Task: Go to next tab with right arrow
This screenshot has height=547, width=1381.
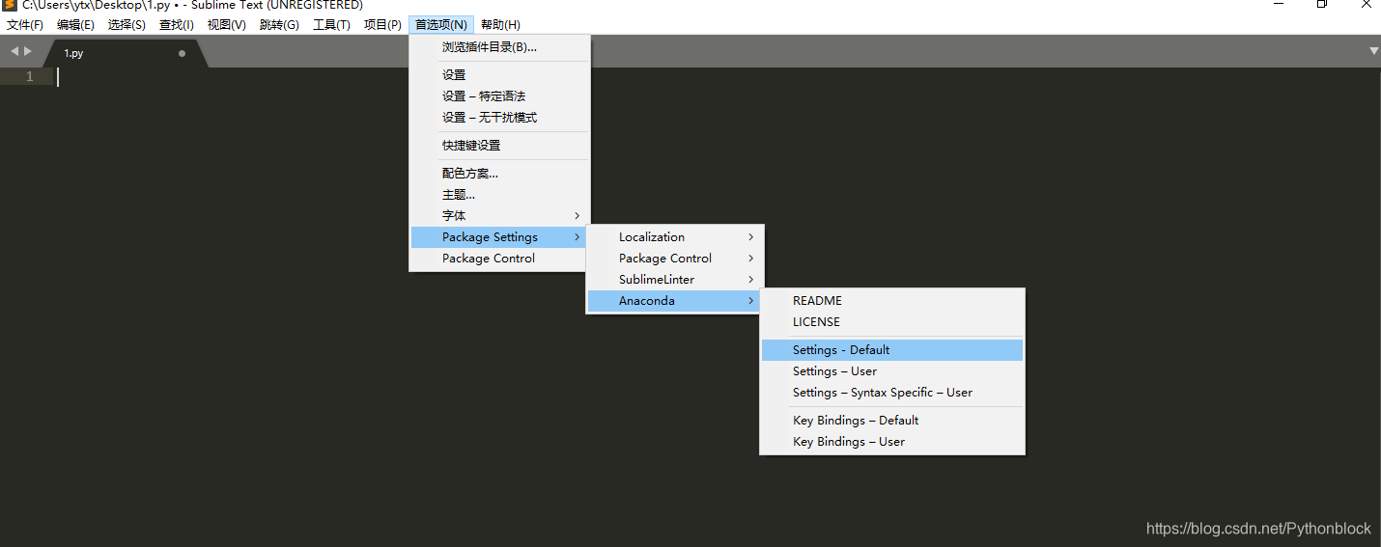Action: (28, 51)
